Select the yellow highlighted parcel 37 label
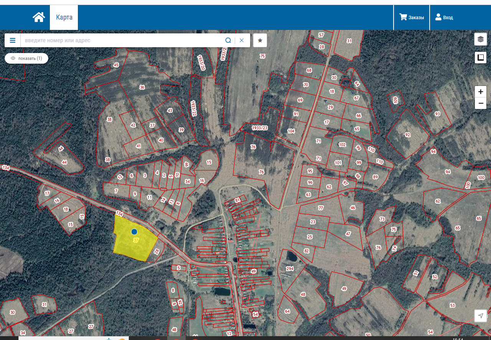The height and width of the screenshot is (340, 491). (x=136, y=240)
